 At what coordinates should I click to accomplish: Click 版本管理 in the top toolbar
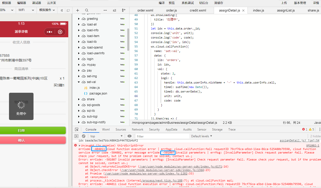300,3
